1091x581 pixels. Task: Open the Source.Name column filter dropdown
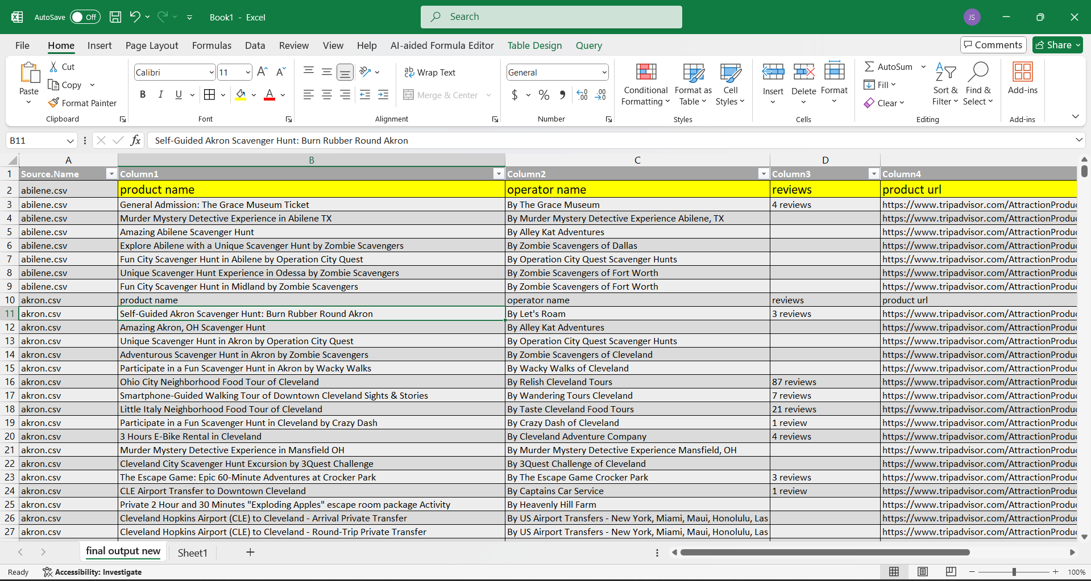(111, 174)
